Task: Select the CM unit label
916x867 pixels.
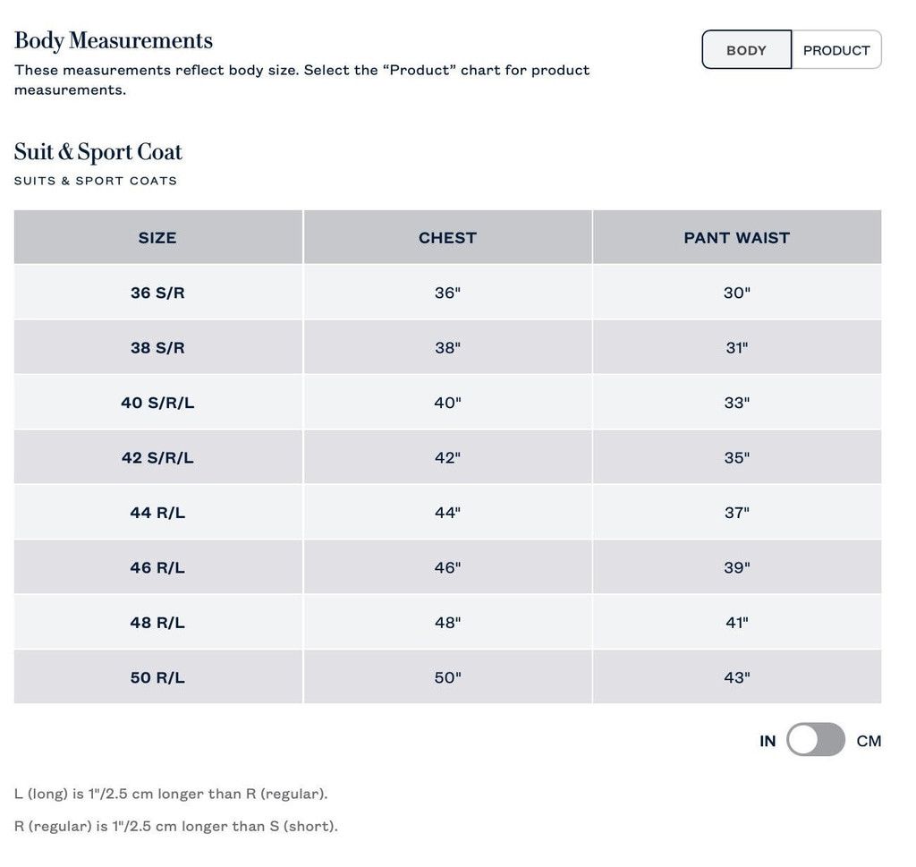Action: tap(869, 741)
